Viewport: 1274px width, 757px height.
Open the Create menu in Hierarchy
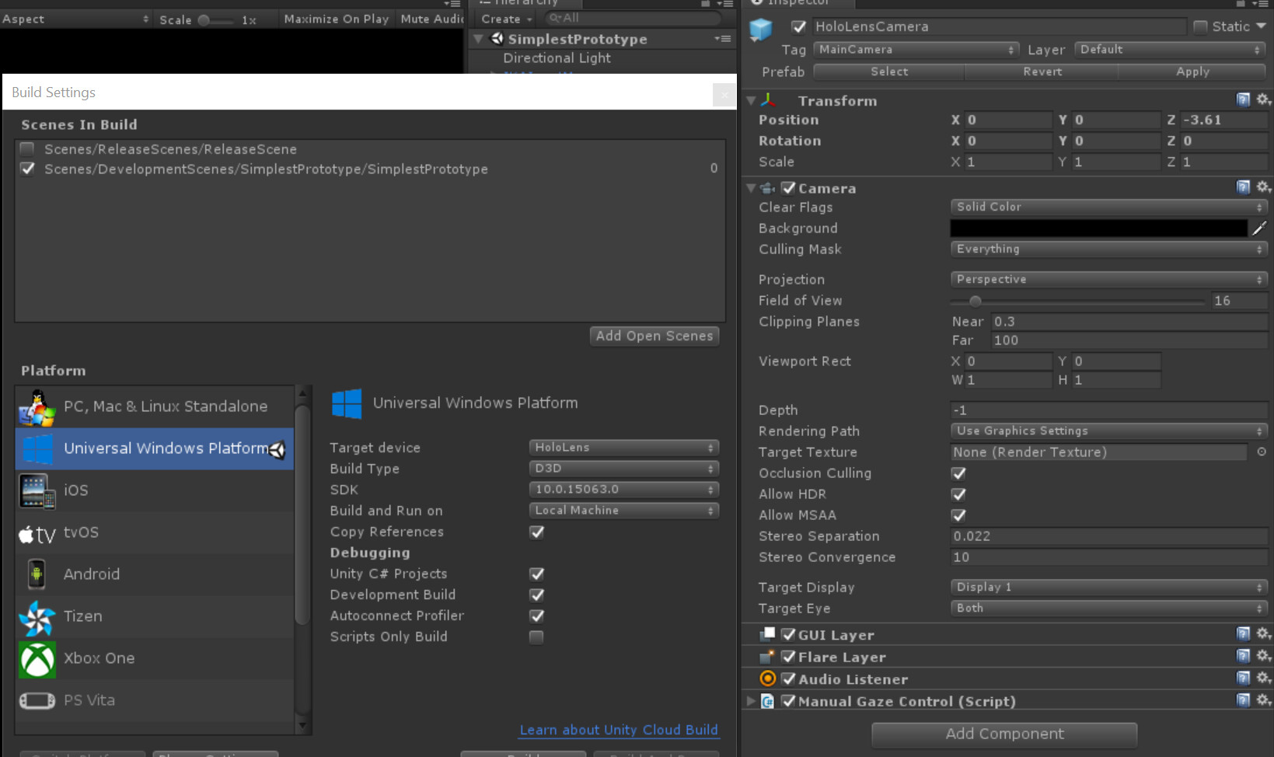tap(504, 18)
